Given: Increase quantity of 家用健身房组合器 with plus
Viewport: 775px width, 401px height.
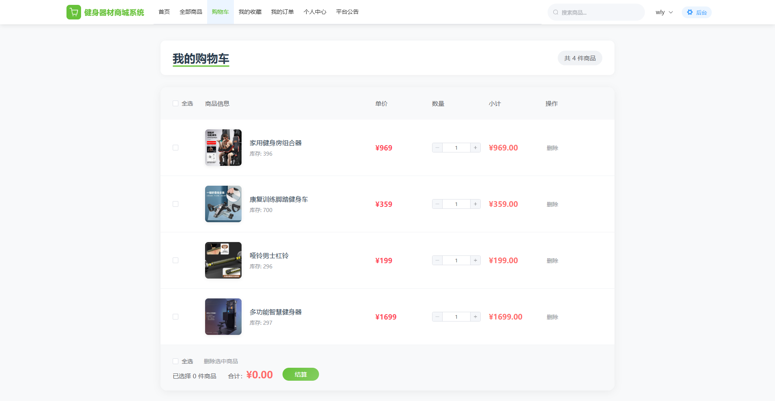Looking at the screenshot, I should click(475, 148).
